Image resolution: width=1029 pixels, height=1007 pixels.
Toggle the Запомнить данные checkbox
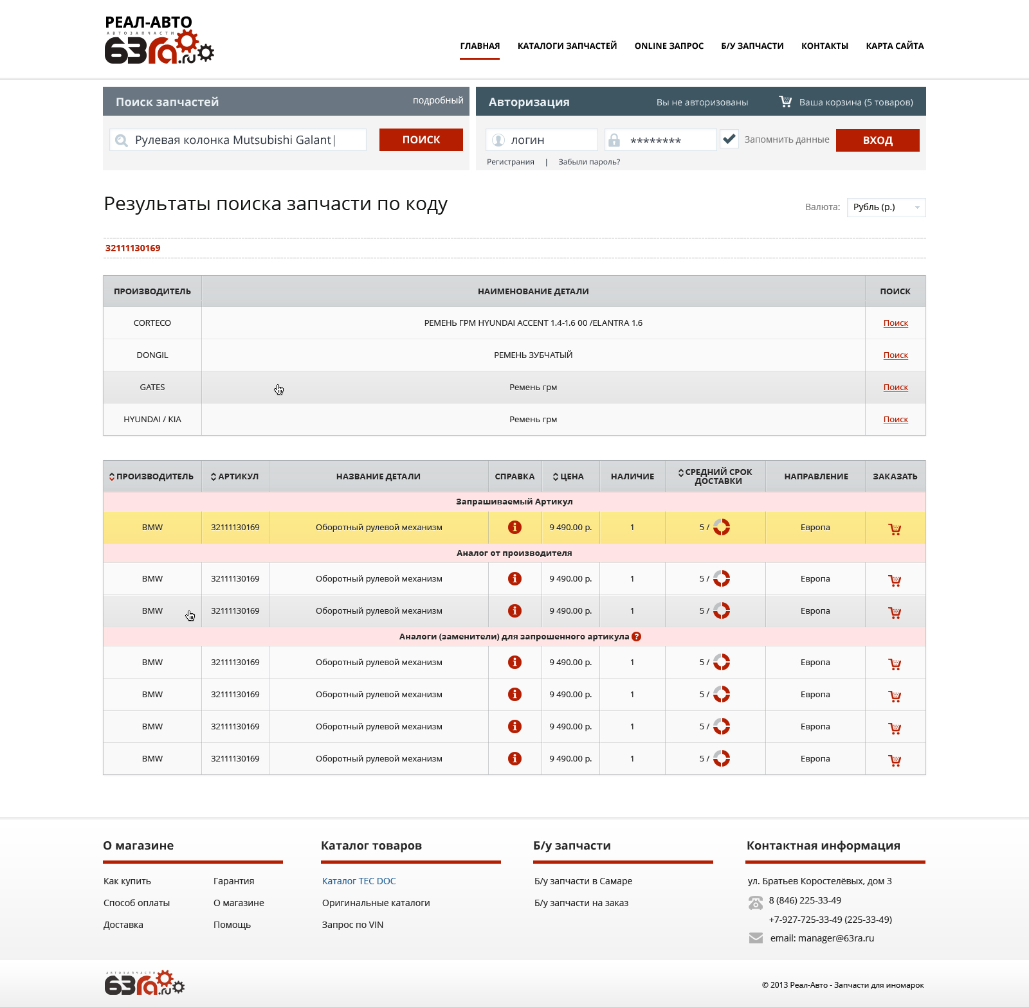click(x=729, y=139)
